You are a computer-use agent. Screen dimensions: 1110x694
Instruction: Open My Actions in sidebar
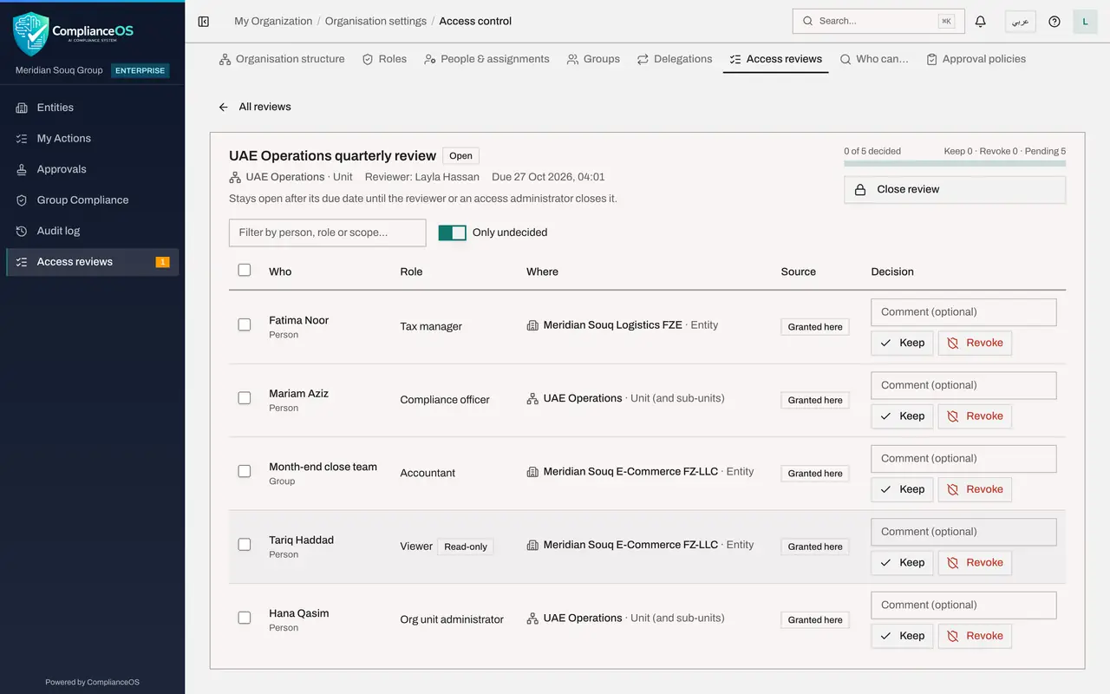(x=93, y=139)
